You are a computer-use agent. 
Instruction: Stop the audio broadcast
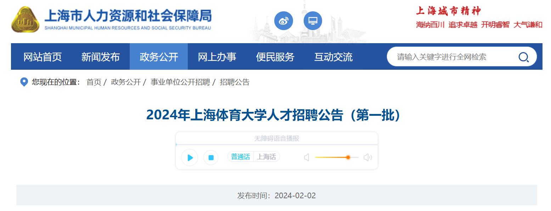[211, 158]
